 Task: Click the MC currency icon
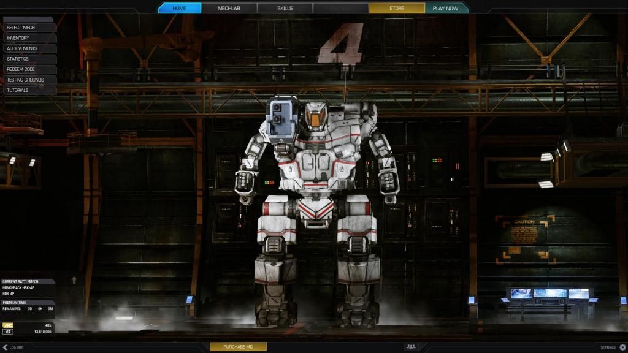(x=8, y=325)
